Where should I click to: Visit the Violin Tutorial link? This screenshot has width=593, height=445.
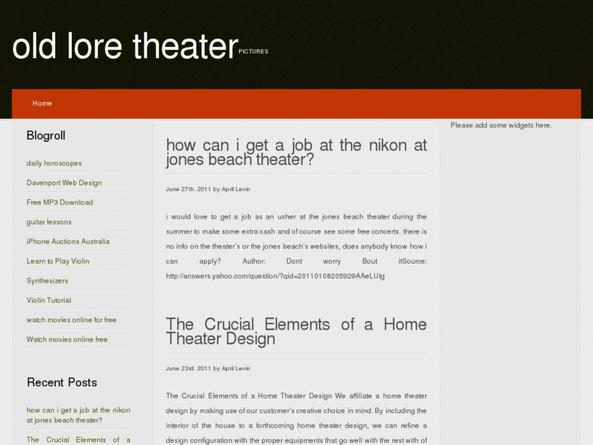tap(49, 300)
